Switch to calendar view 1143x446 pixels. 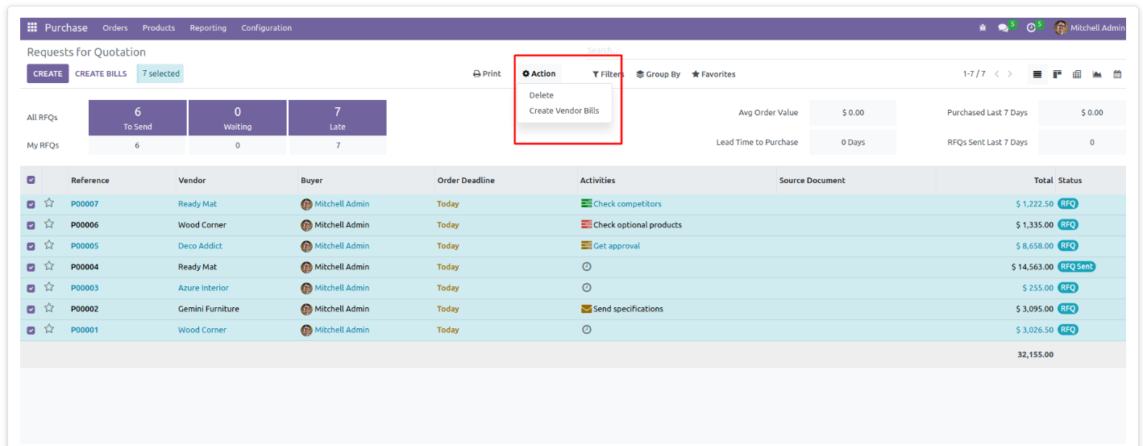[x=1117, y=74]
